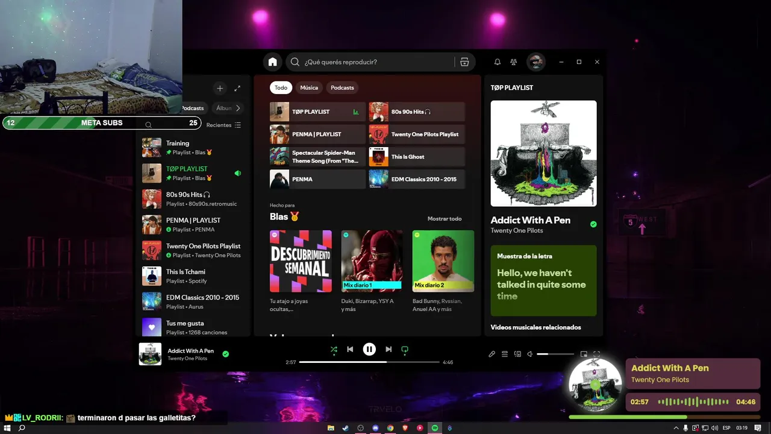Click the volume slider
771x434 pixels.
click(x=555, y=354)
